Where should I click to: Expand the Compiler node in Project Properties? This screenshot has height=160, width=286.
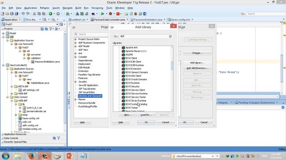76,57
